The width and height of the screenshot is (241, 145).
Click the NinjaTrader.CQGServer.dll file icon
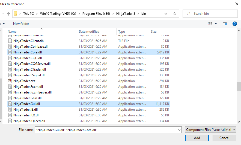pos(10,64)
